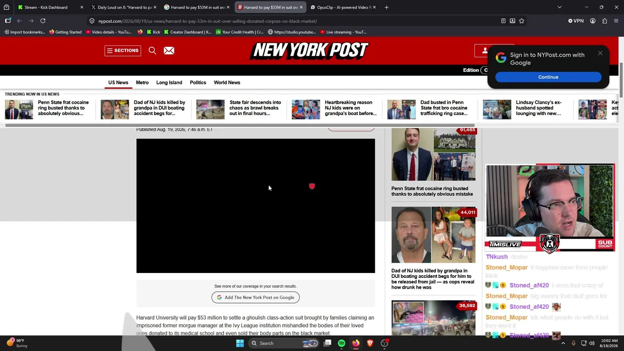Click the black article video player
The height and width of the screenshot is (351, 624).
pyautogui.click(x=255, y=206)
